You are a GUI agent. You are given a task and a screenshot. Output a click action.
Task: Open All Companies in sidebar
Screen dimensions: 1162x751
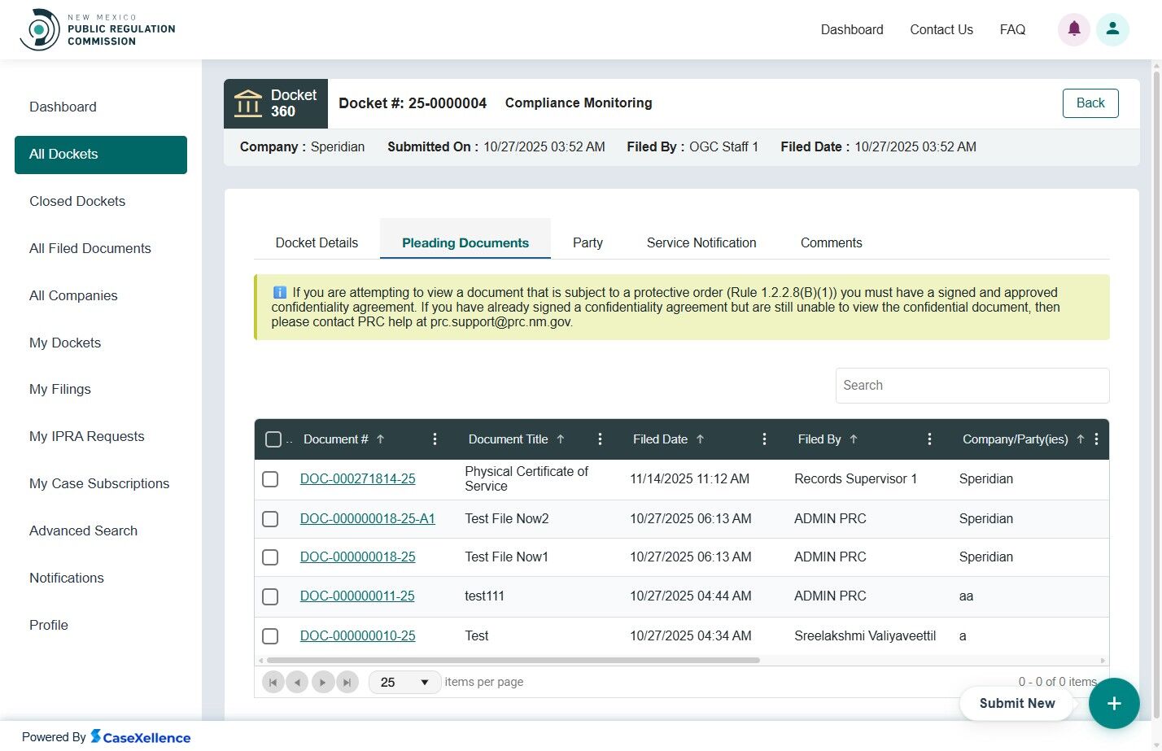coord(101,295)
